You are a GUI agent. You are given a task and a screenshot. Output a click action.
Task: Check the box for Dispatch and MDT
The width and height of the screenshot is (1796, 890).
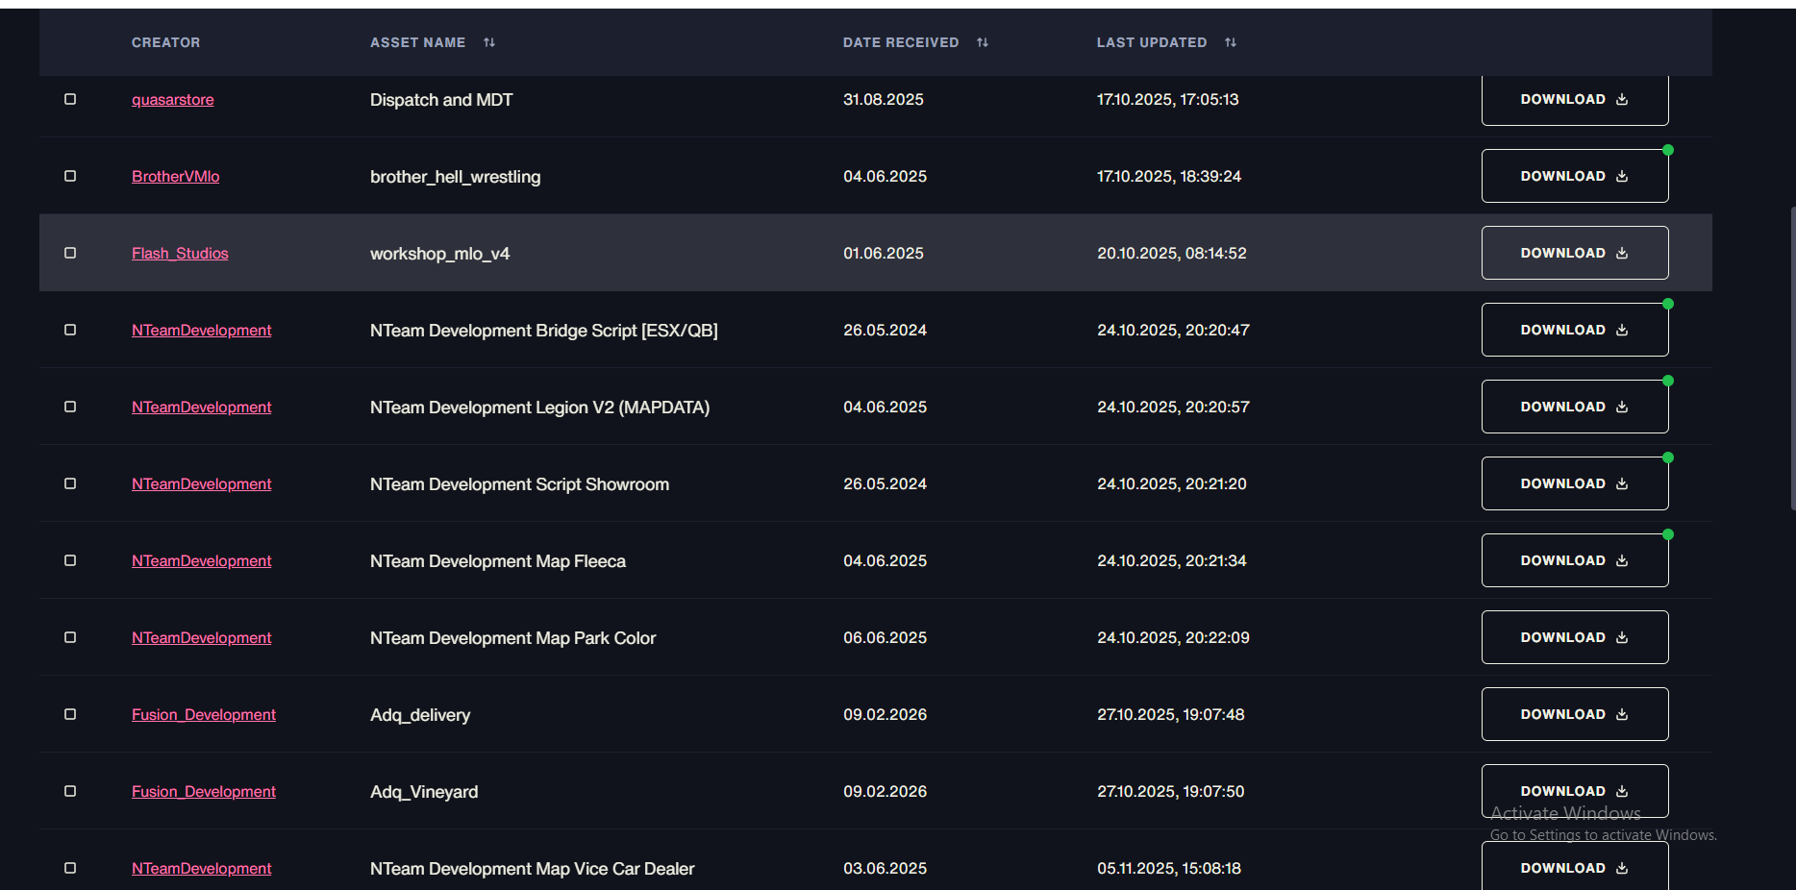[x=70, y=99]
